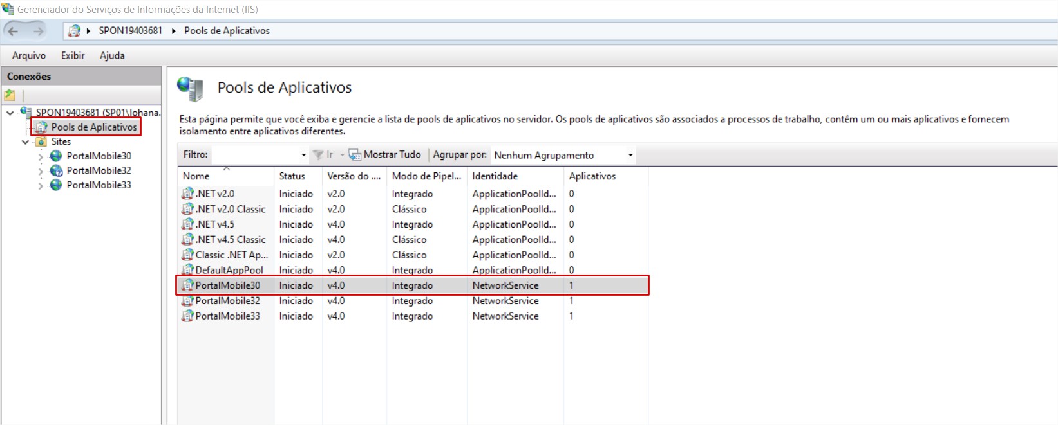Click the Sites folder icon
The height and width of the screenshot is (425, 1058).
pyautogui.click(x=42, y=141)
